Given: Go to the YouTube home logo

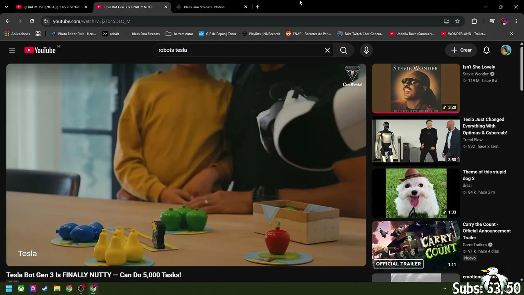Looking at the screenshot, I should click(x=40, y=50).
